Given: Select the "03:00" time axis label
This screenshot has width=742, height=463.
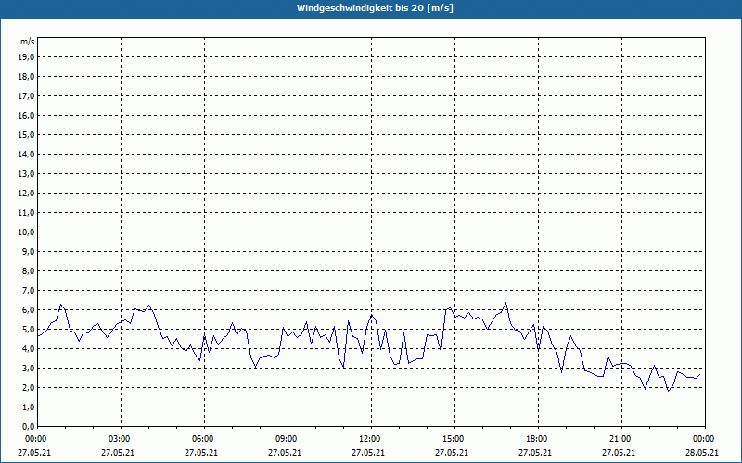Looking at the screenshot, I should 119,439.
